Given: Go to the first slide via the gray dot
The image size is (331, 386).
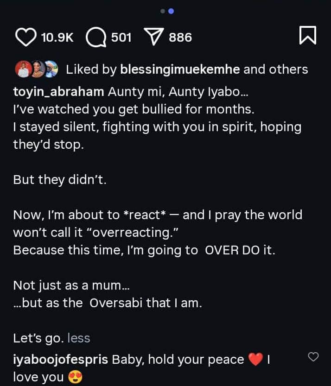Looking at the screenshot, I should (x=163, y=11).
